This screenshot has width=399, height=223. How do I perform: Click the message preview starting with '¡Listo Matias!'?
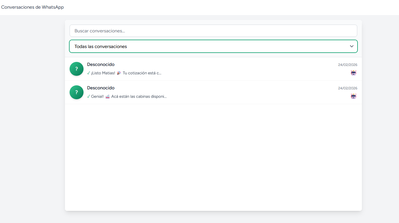[x=125, y=73]
